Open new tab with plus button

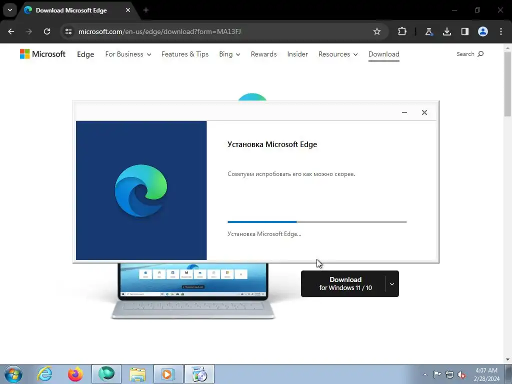pyautogui.click(x=146, y=10)
